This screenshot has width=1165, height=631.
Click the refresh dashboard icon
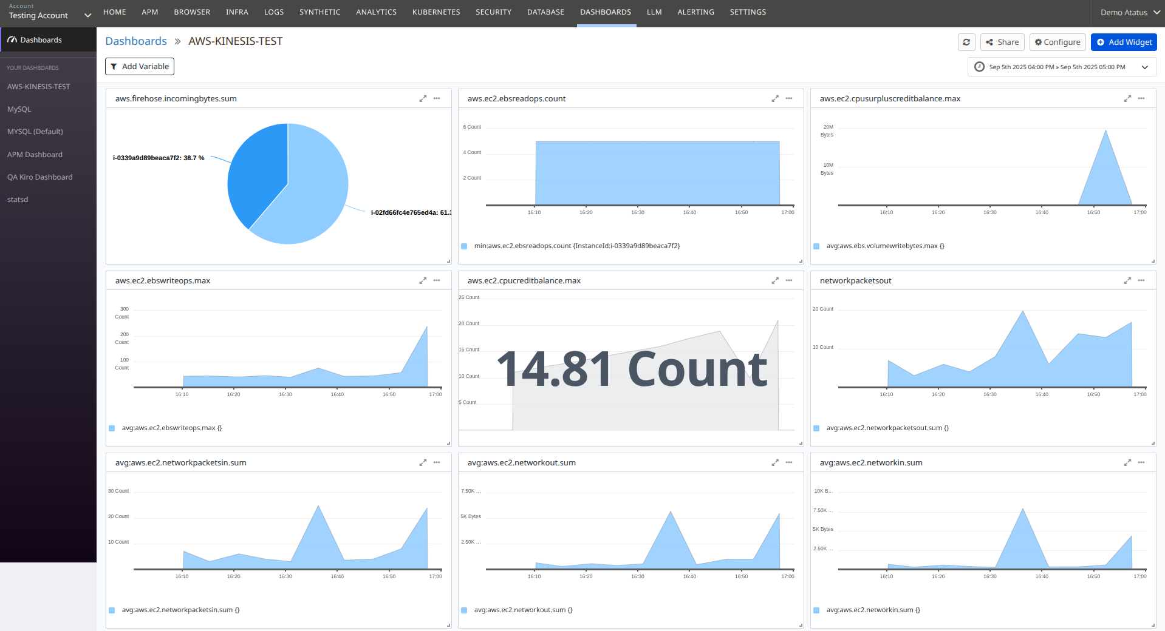(x=966, y=42)
